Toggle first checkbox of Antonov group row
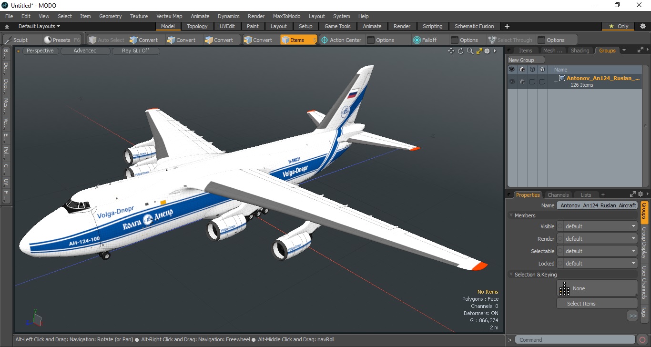651x347 pixels. pyautogui.click(x=532, y=82)
